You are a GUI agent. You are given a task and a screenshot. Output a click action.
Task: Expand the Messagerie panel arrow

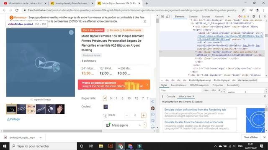click(x=140, y=125)
